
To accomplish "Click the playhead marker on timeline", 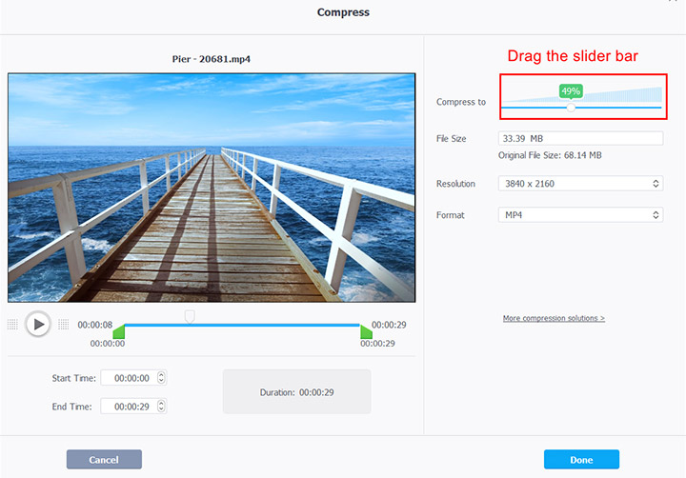I will pos(190,316).
